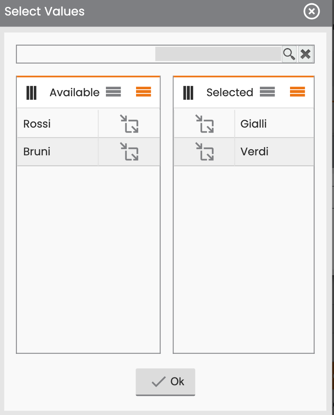Select the Verdi entry
The image size is (334, 415).
tap(274, 152)
